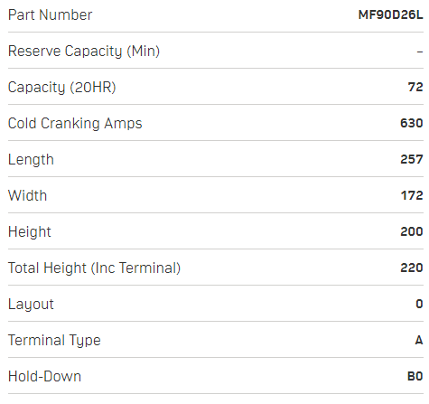429x404 pixels.
Task: Select the 630 cold cranking amps value
Action: pyautogui.click(x=412, y=123)
